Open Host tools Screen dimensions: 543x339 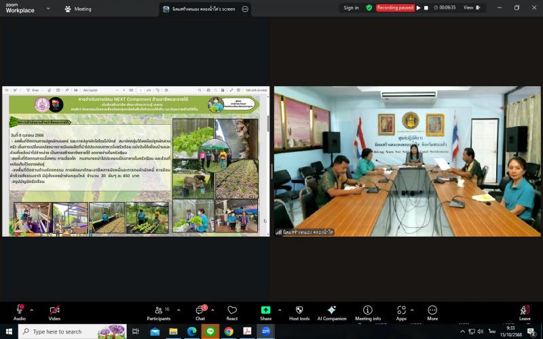tap(299, 313)
